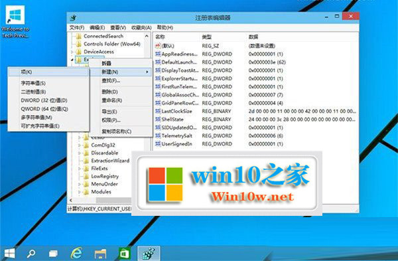Screen dimensions: 398x261
Task: Expand the ComDlg32 tree node
Action: (79, 145)
